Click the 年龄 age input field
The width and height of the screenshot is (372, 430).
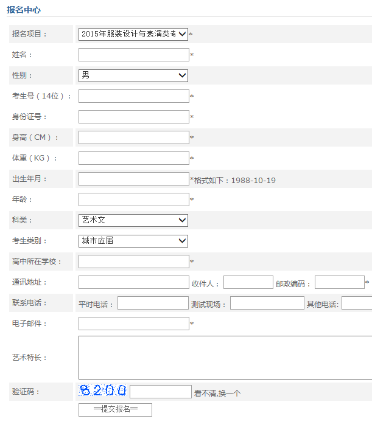pos(133,199)
